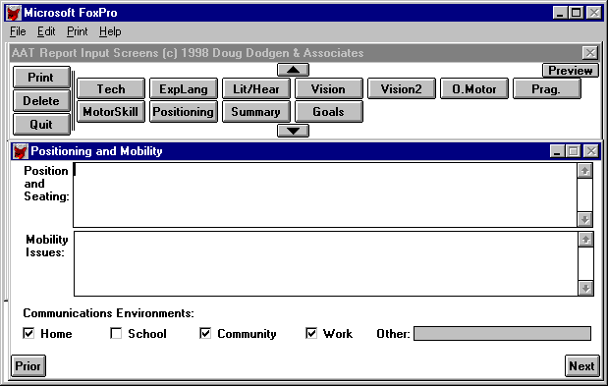
Task: Enable the School checkbox
Action: tap(116, 333)
